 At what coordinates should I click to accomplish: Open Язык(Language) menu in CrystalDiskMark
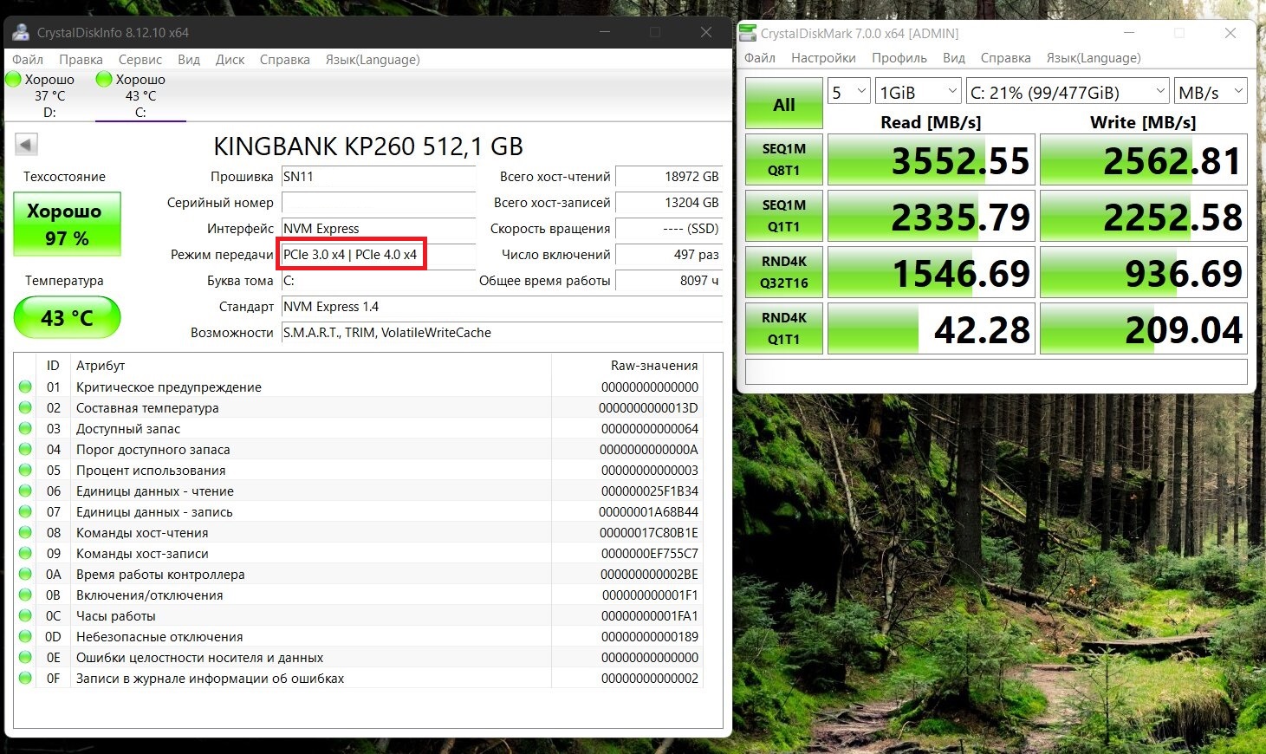1094,58
